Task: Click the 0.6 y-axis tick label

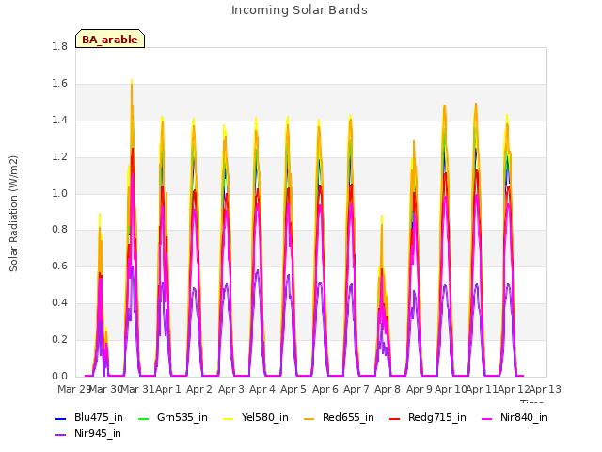Action: [x=59, y=266]
